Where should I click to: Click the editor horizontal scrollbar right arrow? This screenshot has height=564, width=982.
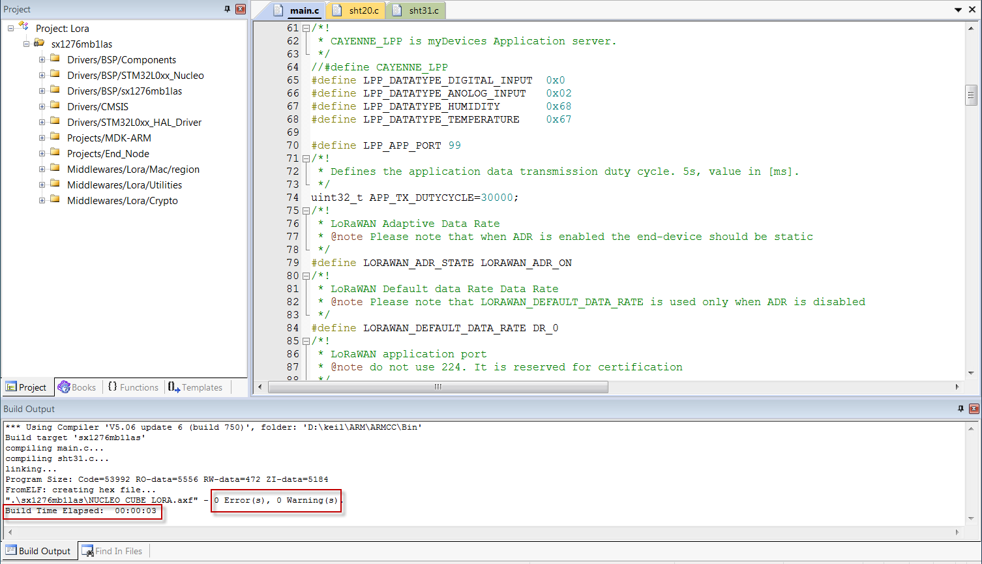[957, 387]
